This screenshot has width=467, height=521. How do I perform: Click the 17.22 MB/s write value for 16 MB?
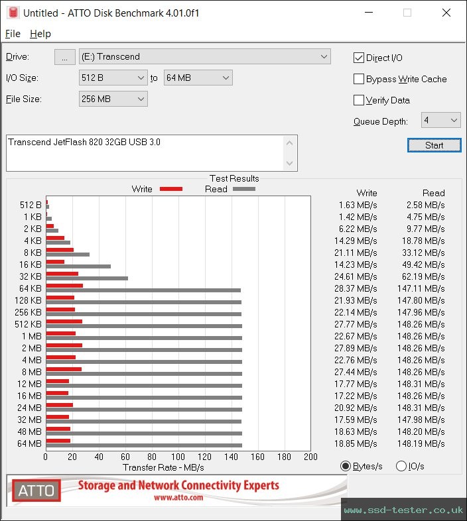pos(356,396)
